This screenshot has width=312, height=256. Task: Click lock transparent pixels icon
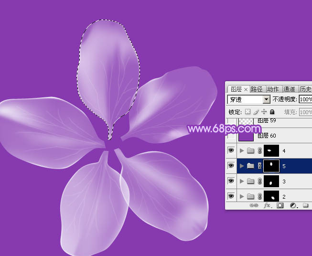coord(247,112)
